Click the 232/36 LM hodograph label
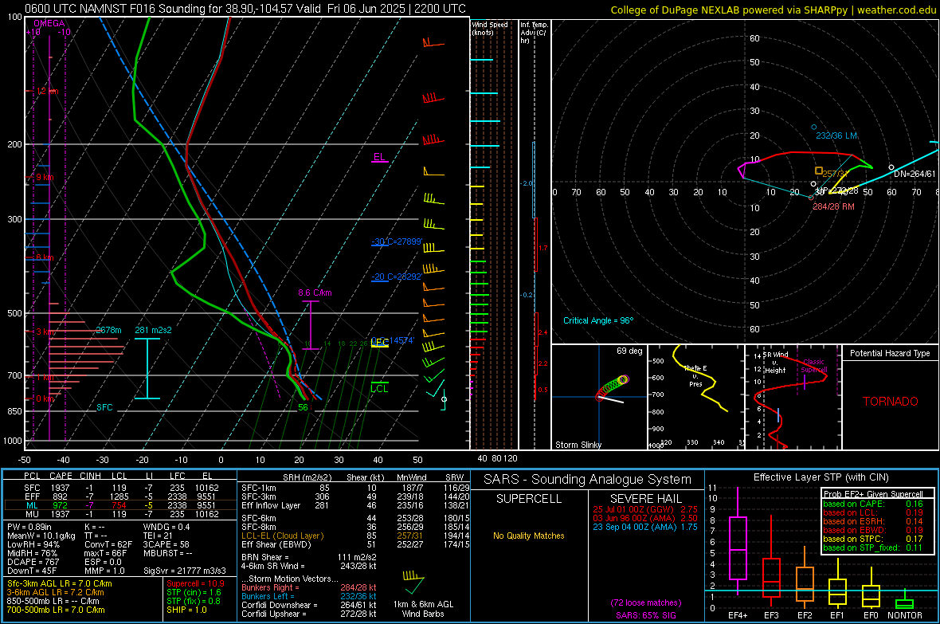The image size is (940, 624). coord(836,135)
